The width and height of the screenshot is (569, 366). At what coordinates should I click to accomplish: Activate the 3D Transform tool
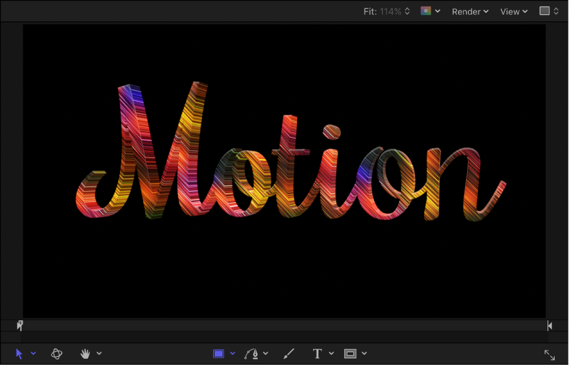click(57, 353)
